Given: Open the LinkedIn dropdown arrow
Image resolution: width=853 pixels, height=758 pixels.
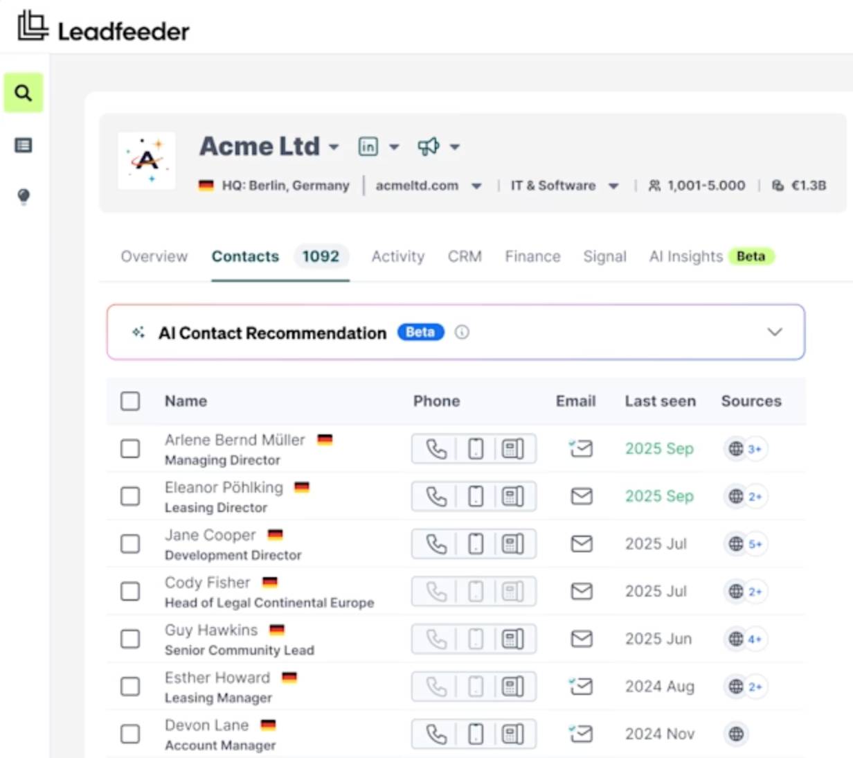Looking at the screenshot, I should (394, 147).
